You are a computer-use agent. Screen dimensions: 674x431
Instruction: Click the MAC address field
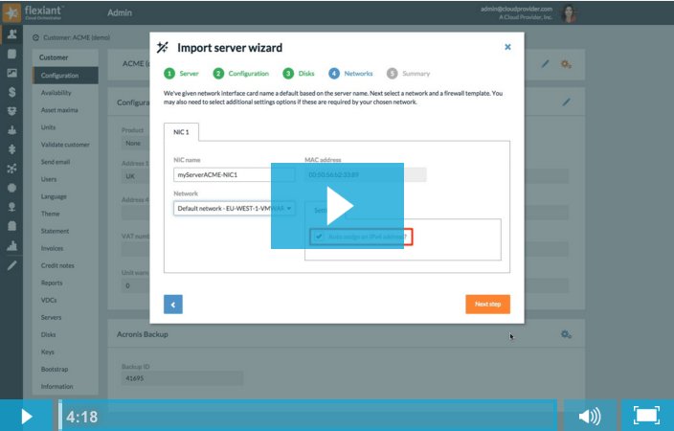(x=366, y=174)
